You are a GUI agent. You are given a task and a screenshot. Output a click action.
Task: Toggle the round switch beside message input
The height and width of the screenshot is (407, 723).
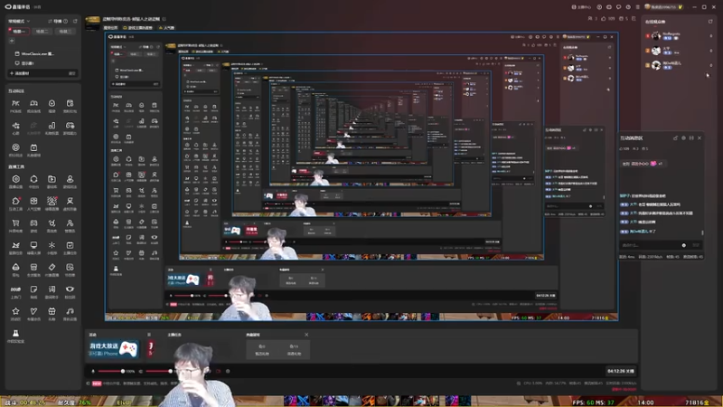tap(684, 245)
